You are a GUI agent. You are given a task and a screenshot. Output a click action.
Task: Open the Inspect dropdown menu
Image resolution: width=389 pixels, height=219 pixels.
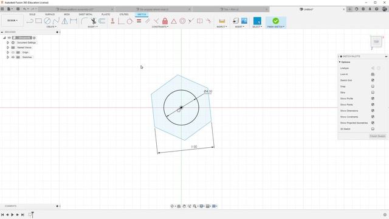[222, 27]
